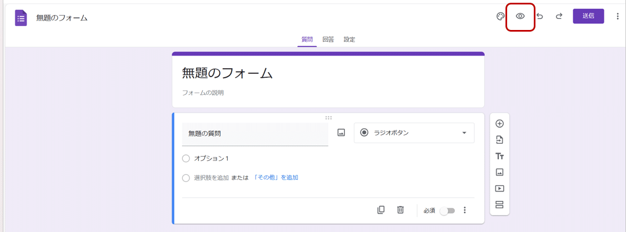This screenshot has width=626, height=232.
Task: Add a new question with plus icon
Action: (x=499, y=124)
